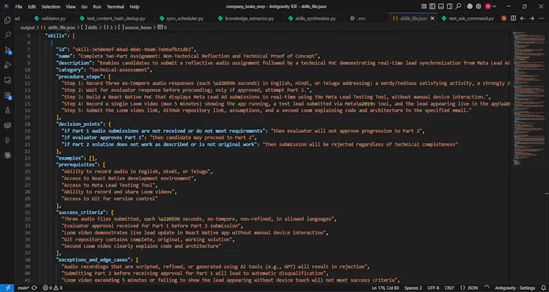549x292 pixels.
Task: Toggle the primary side bar visibility
Action: click(432, 6)
